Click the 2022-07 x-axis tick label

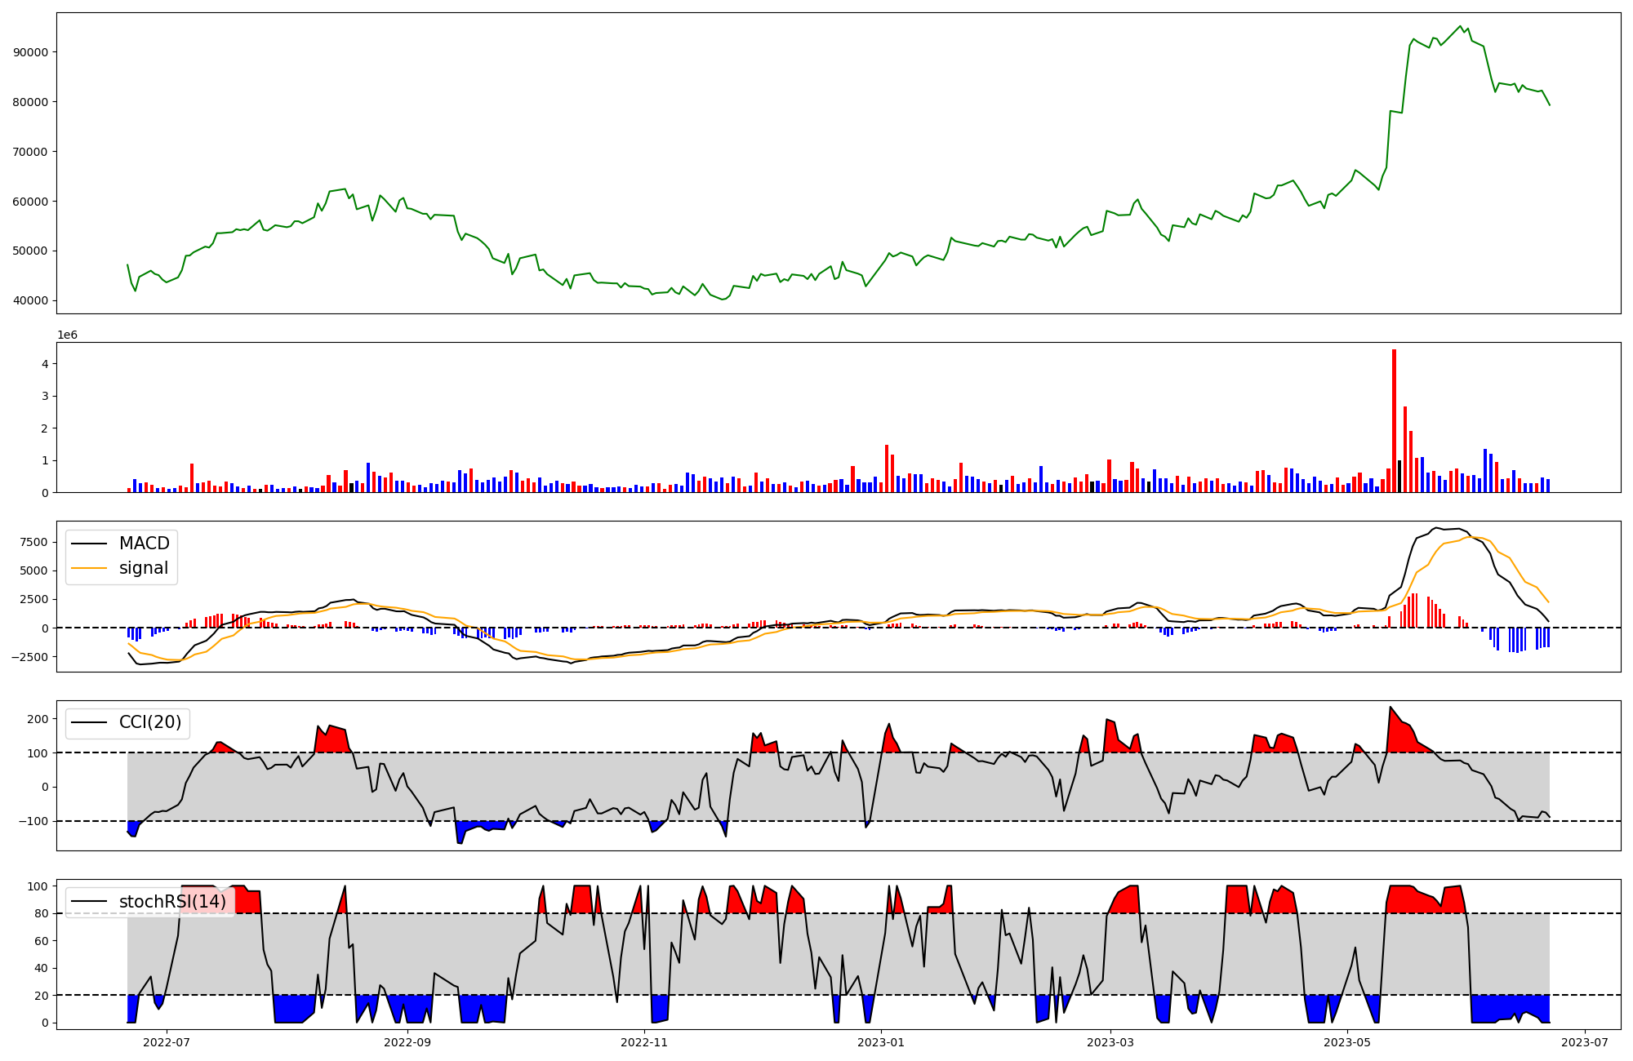coord(167,1041)
